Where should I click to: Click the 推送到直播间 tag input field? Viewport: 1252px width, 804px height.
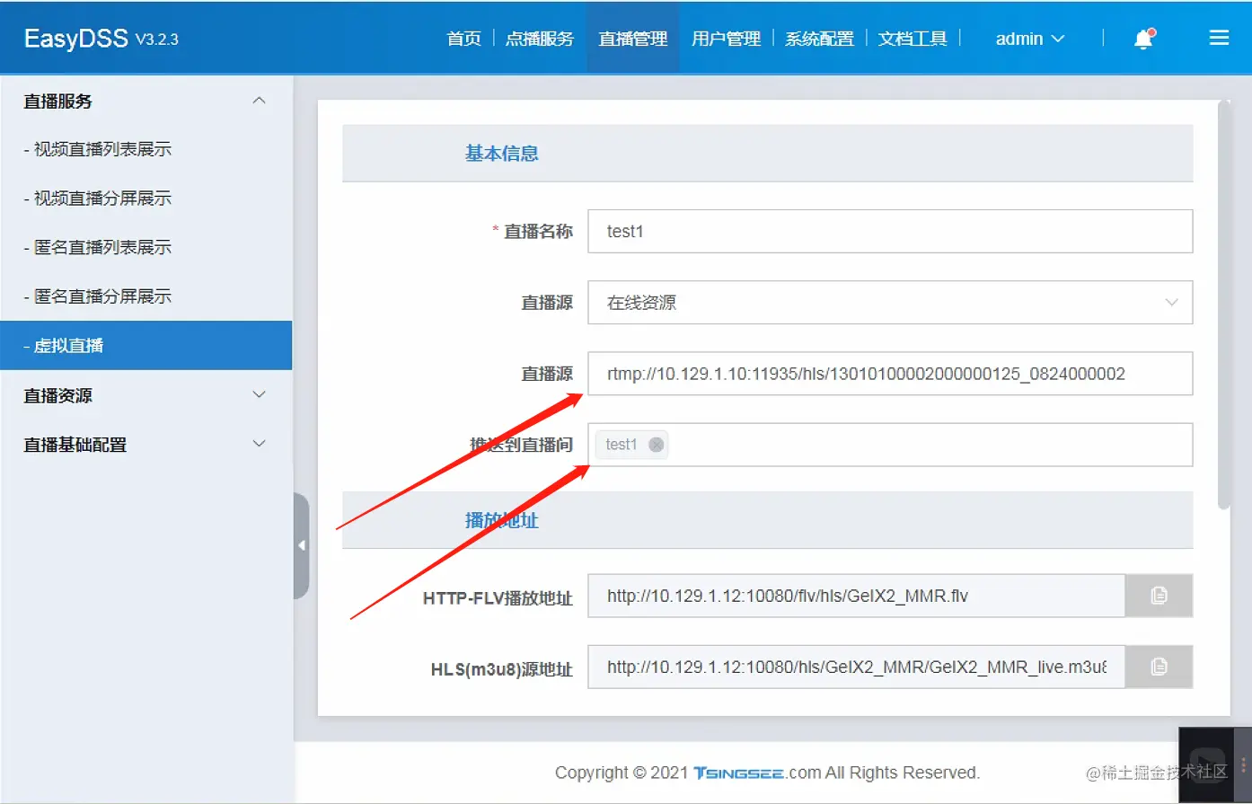click(x=890, y=445)
